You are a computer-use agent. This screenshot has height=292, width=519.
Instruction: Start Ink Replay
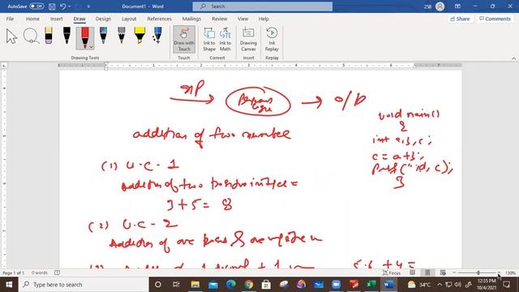272,40
